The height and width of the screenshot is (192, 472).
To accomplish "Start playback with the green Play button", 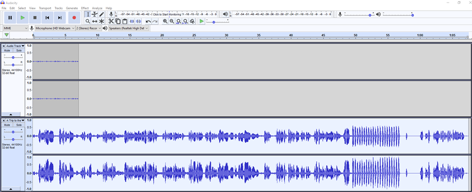I will click(23, 18).
